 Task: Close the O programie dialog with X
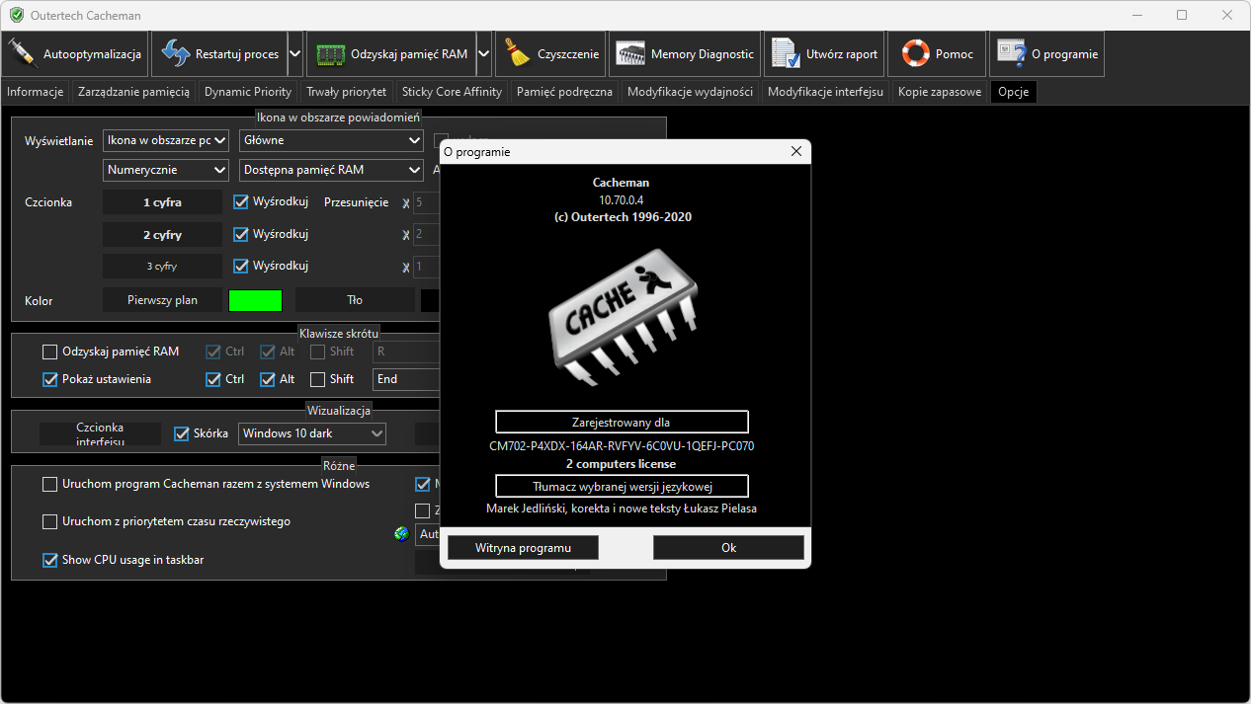(796, 152)
